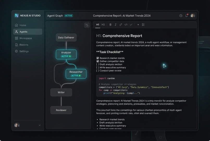
Task: Insert a bullet list from the toolbar
Action: [x=138, y=25]
